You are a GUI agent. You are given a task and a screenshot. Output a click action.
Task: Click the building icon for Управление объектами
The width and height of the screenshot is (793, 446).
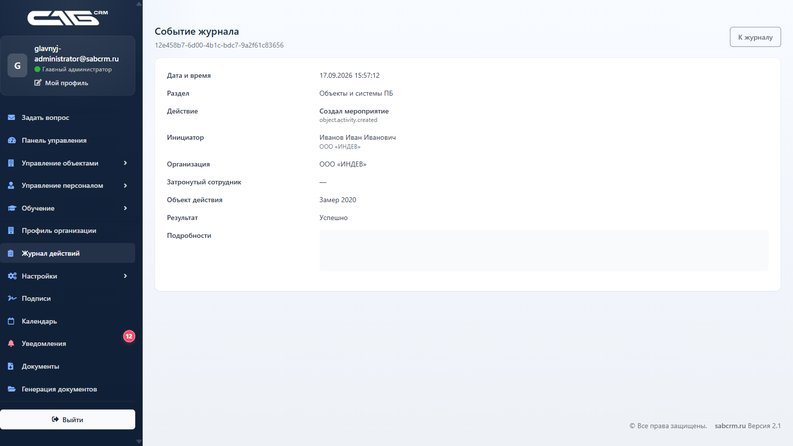pyautogui.click(x=11, y=163)
